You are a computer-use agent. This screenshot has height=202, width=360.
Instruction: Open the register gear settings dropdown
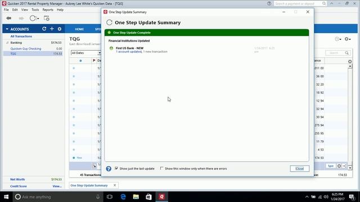tap(348, 39)
